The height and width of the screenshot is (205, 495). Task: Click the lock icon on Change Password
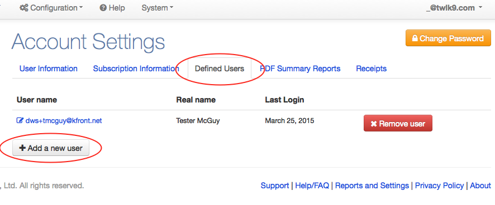(x=415, y=38)
